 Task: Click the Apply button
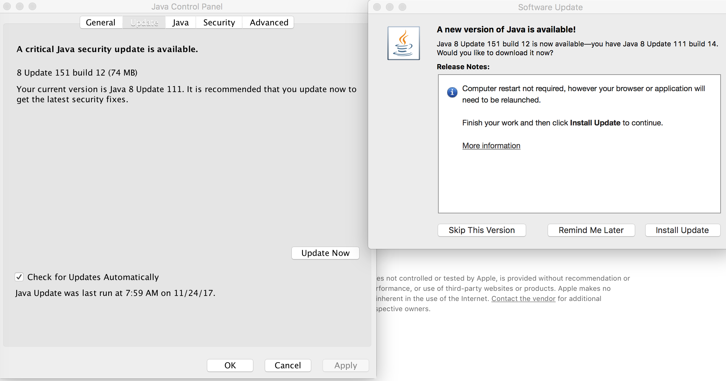click(x=346, y=365)
